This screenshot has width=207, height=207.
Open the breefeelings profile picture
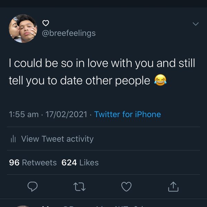tap(23, 29)
